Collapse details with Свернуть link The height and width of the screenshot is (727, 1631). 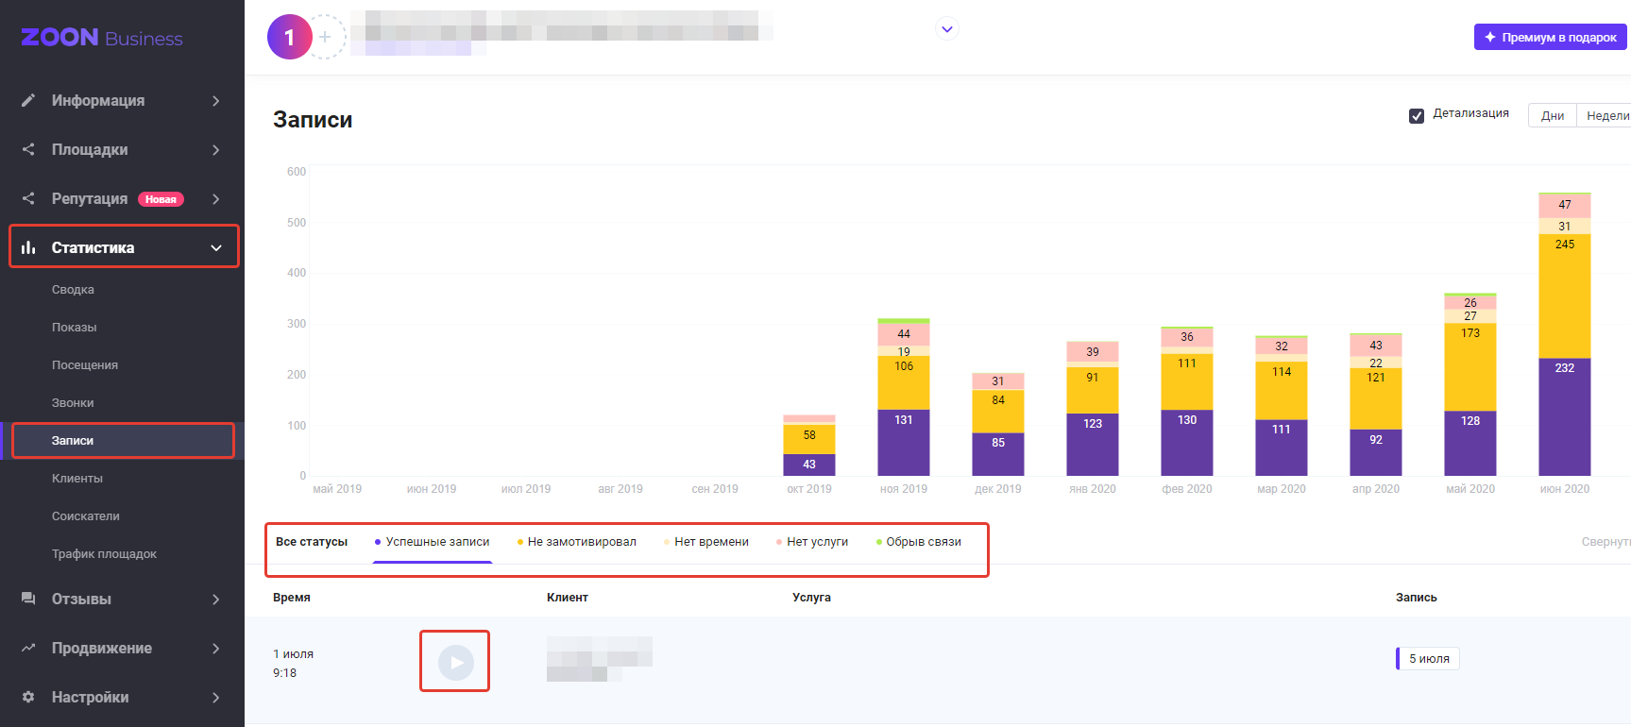pos(1606,542)
